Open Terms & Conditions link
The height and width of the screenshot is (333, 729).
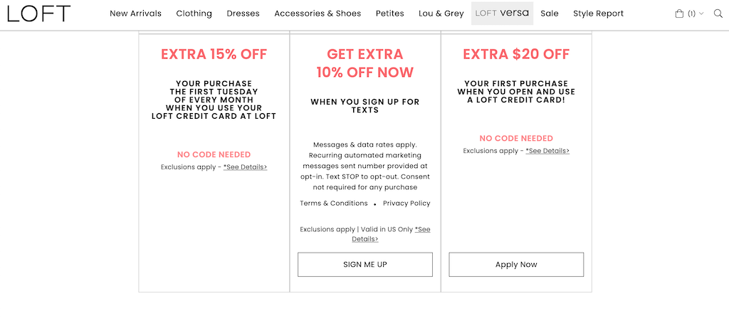(x=334, y=203)
